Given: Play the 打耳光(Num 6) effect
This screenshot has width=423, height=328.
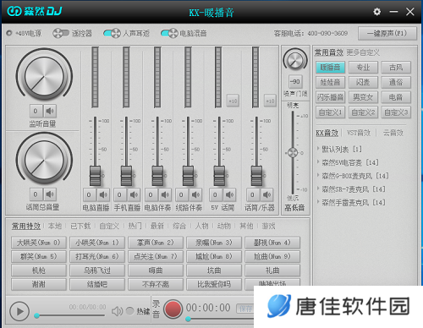Looking at the screenshot, I should [97, 256].
